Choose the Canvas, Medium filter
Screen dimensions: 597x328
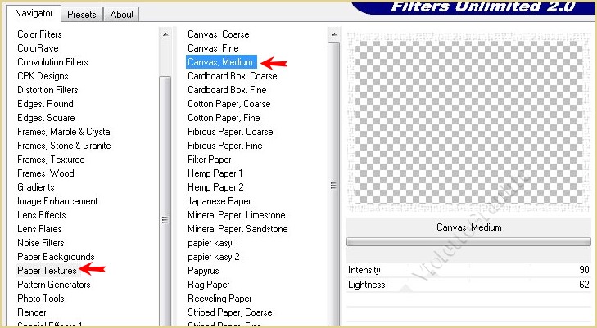(221, 62)
